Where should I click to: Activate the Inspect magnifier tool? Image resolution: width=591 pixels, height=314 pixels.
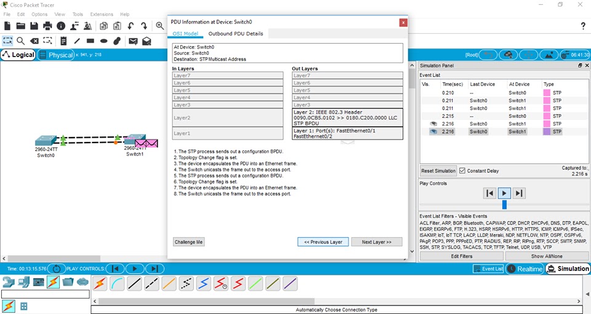pos(21,41)
